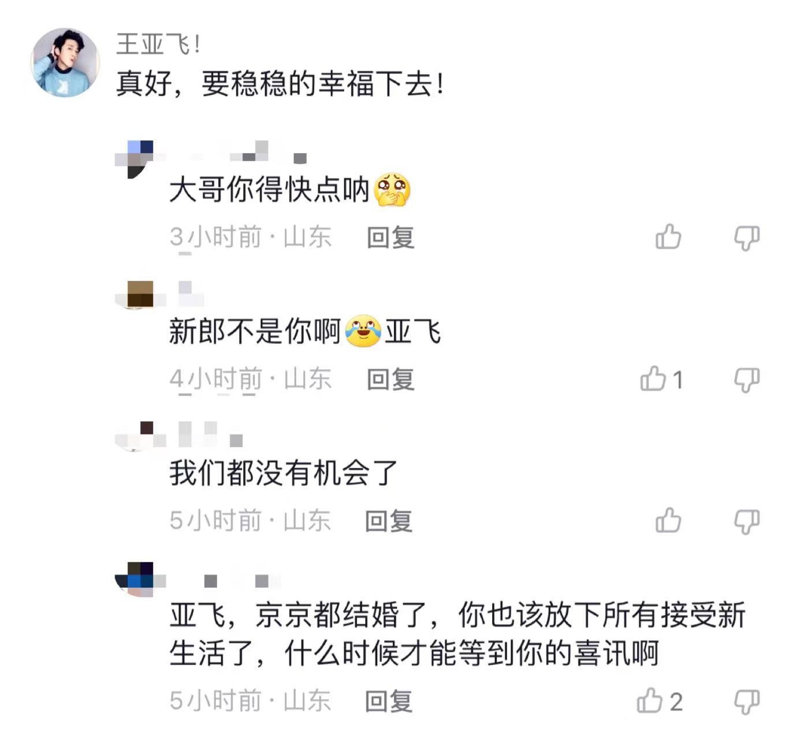The width and height of the screenshot is (793, 739).
Task: Like the "我们都没有机会了" reply
Action: tap(668, 520)
